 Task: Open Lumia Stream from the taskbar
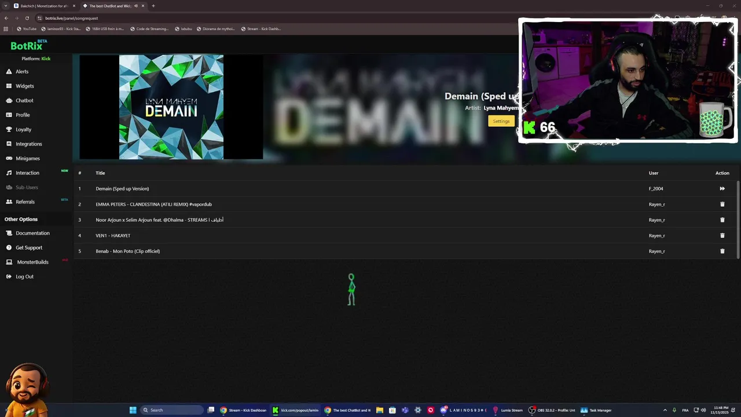(508, 410)
